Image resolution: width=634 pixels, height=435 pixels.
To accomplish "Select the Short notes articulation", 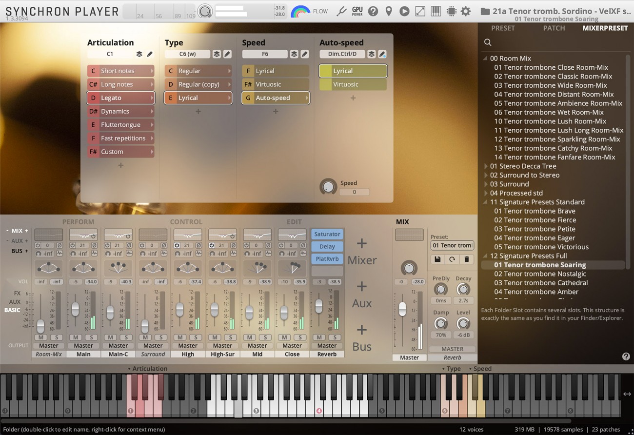I will pyautogui.click(x=121, y=71).
